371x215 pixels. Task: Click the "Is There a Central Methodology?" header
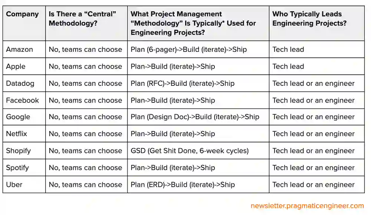[x=82, y=19]
